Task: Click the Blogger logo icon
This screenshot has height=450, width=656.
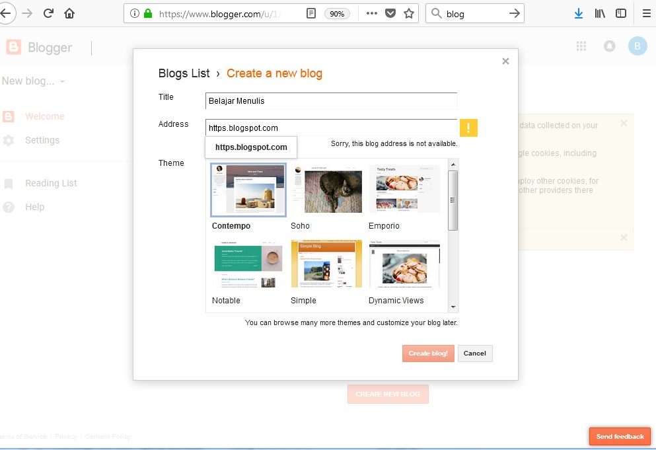Action: coord(13,48)
